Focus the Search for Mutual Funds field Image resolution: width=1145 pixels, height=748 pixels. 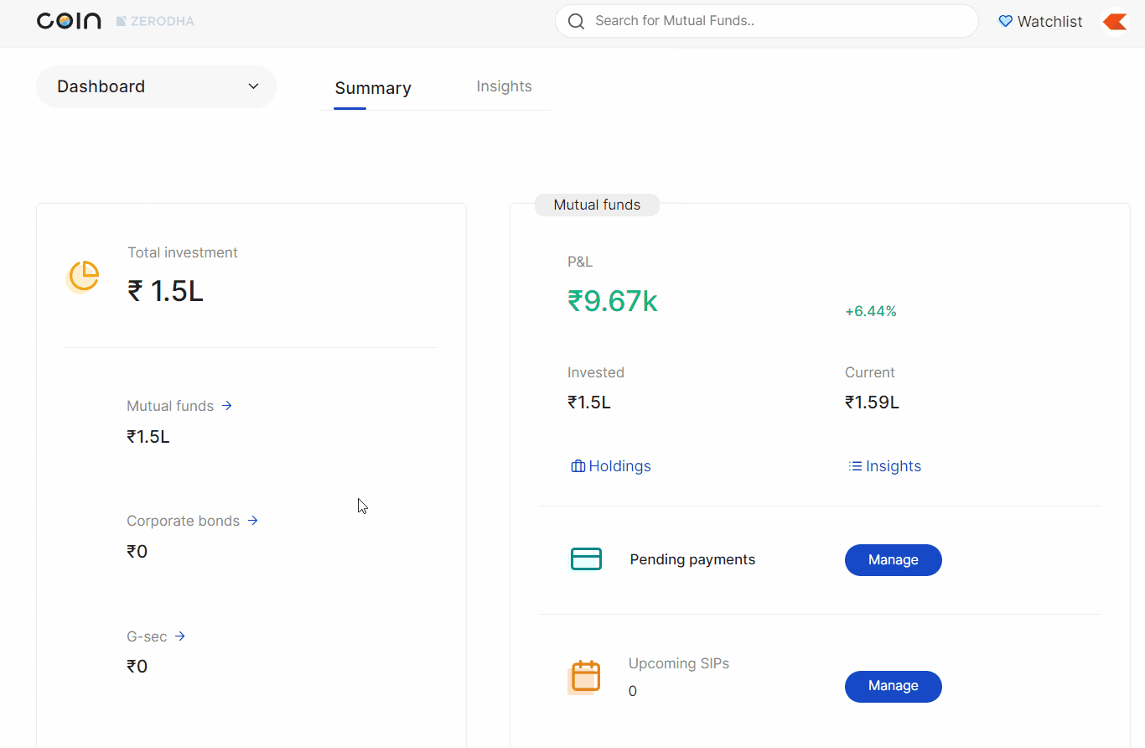pos(771,21)
